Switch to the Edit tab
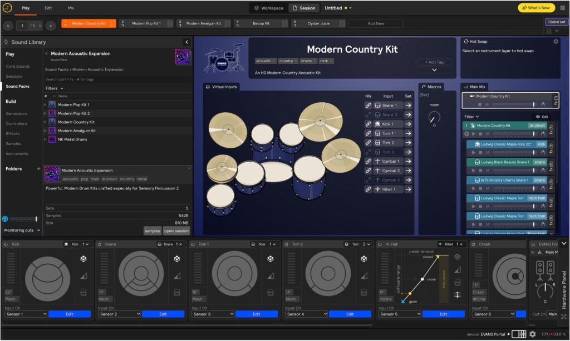The height and width of the screenshot is (341, 570). tap(48, 8)
